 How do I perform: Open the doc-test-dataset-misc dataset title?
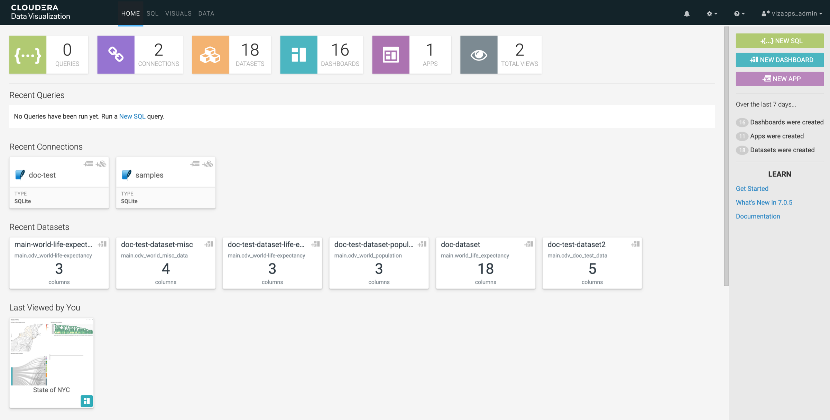click(x=157, y=245)
